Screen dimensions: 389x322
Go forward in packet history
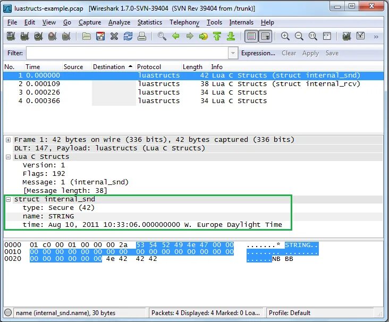[x=190, y=36]
